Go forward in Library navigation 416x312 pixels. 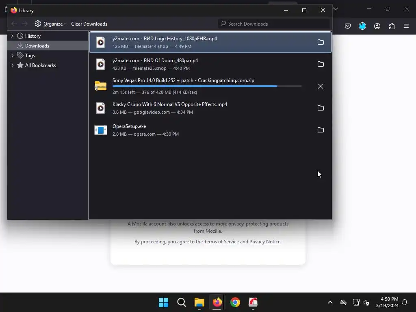(25, 24)
